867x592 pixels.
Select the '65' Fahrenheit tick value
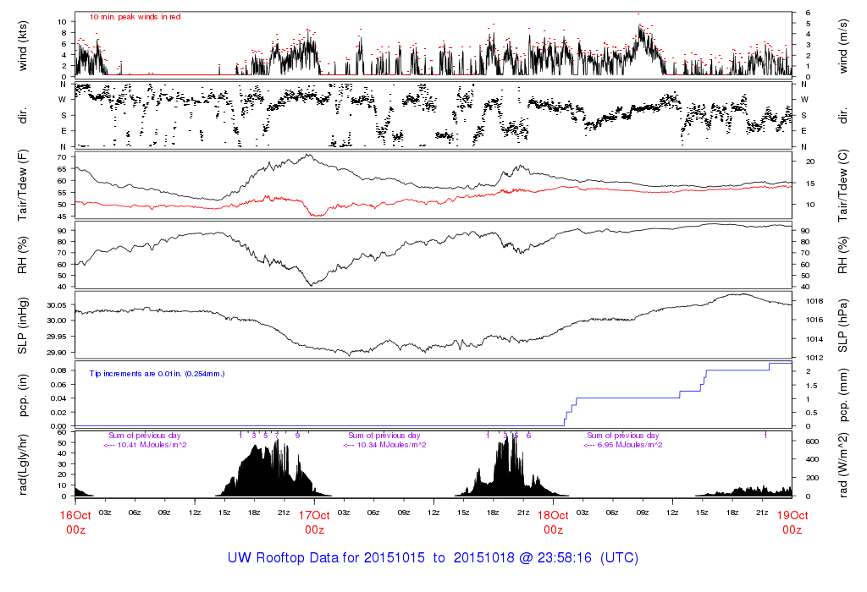coord(62,168)
